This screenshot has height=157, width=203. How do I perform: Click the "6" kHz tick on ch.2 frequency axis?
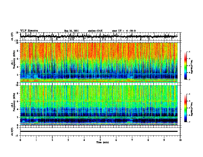tap(18, 101)
